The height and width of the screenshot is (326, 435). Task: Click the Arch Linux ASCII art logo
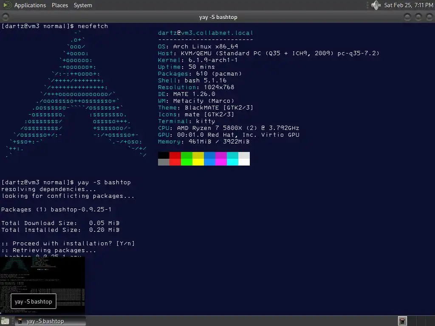76,94
